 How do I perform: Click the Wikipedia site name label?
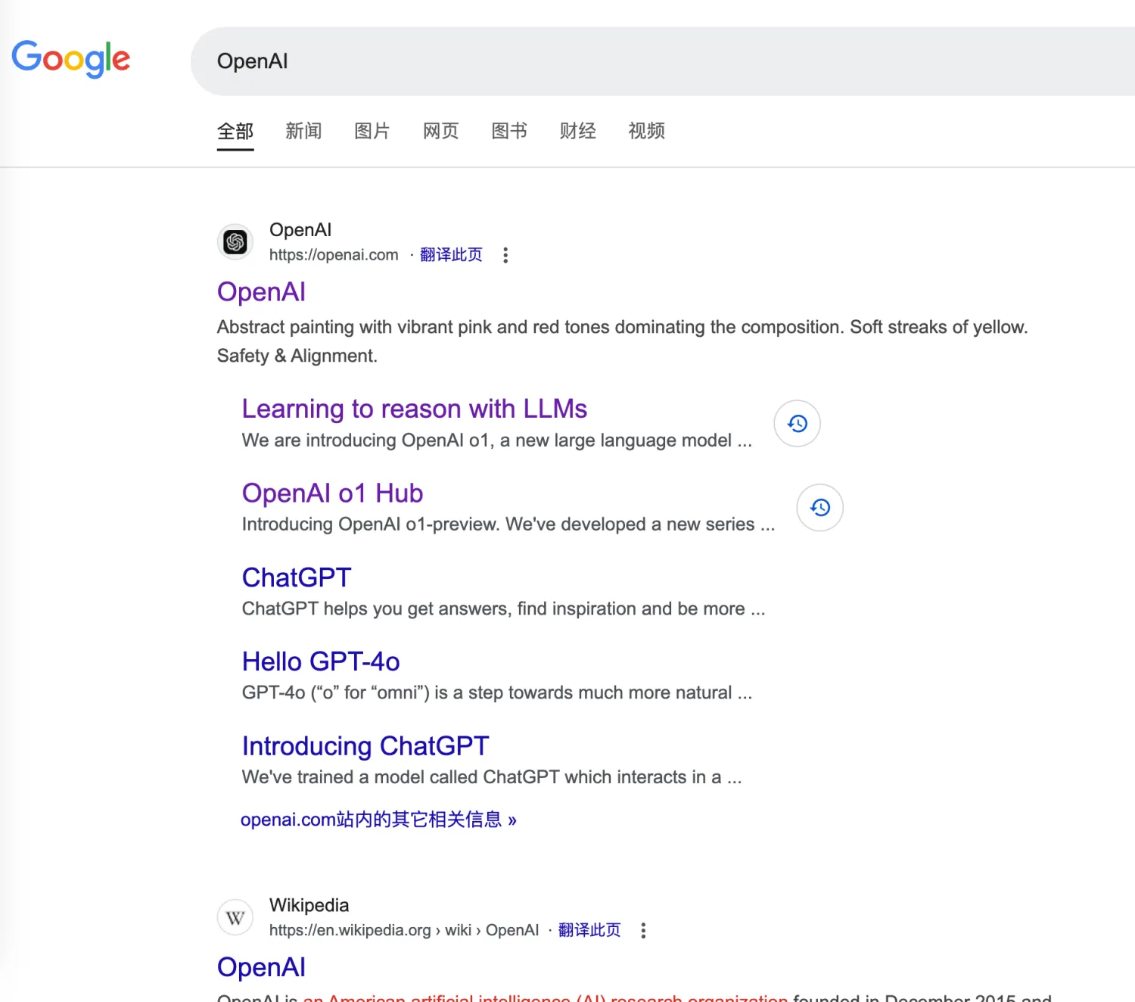click(309, 906)
